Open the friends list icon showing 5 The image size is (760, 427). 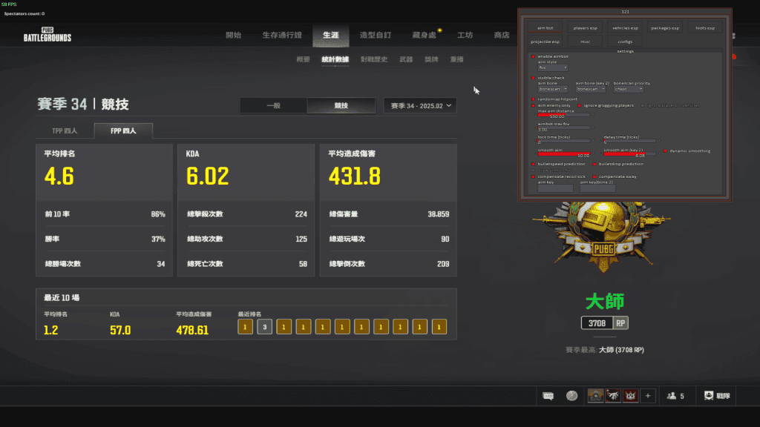[675, 396]
